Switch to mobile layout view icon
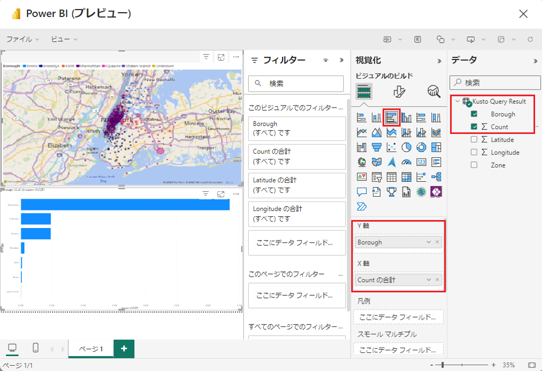The height and width of the screenshot is (371, 542). click(x=36, y=348)
